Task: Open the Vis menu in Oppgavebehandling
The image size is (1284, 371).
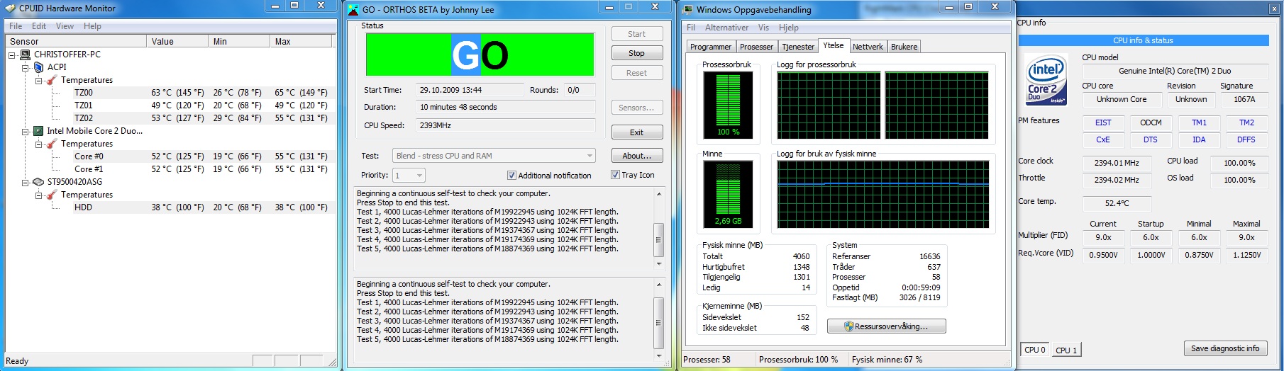Action: pyautogui.click(x=763, y=28)
